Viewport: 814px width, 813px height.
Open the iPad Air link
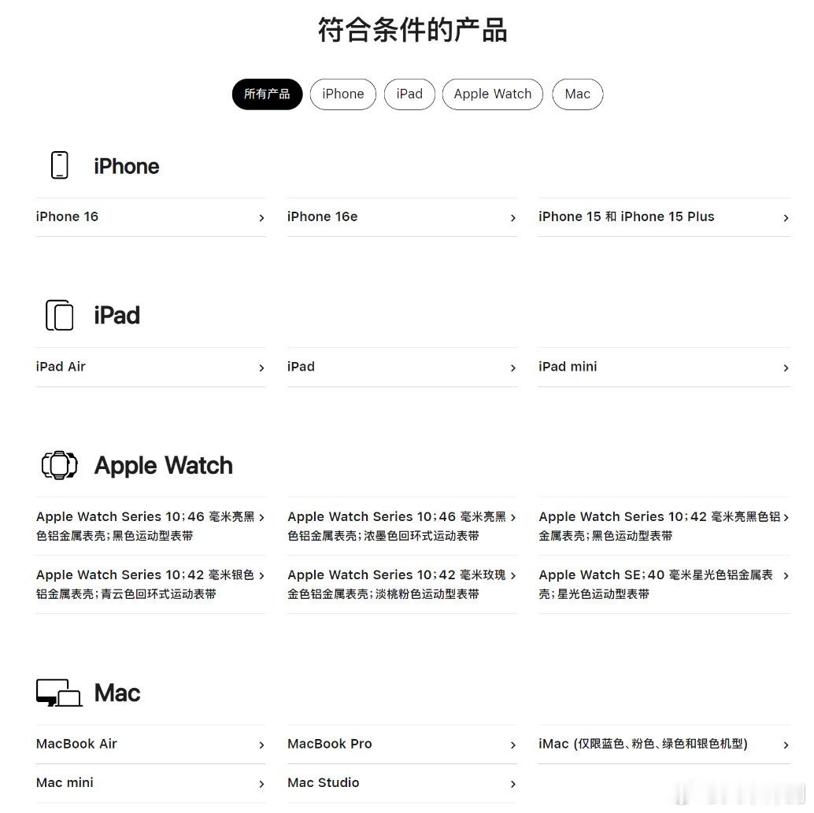[150, 367]
